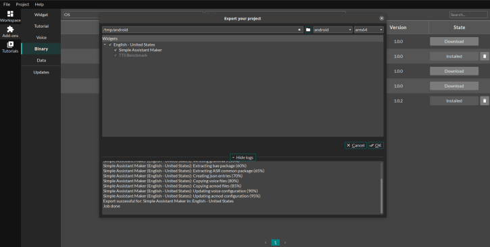Image resolution: width=490 pixels, height=247 pixels.
Task: Click the Widgets tree header
Action: pyautogui.click(x=243, y=38)
